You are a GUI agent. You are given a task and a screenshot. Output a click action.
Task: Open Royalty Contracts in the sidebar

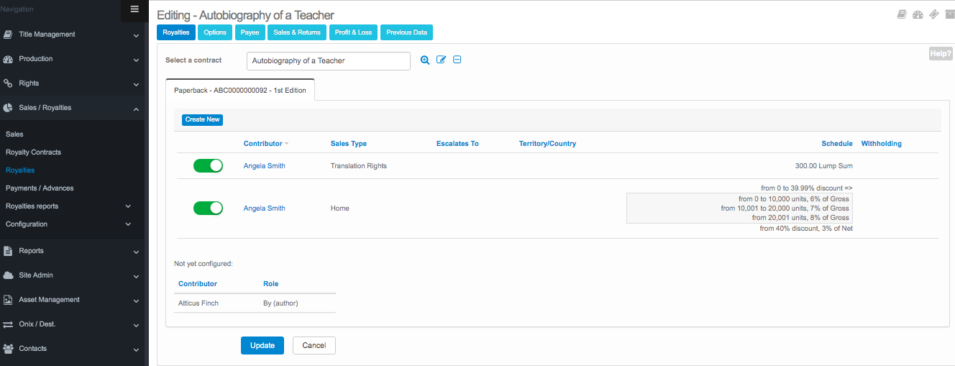(33, 152)
